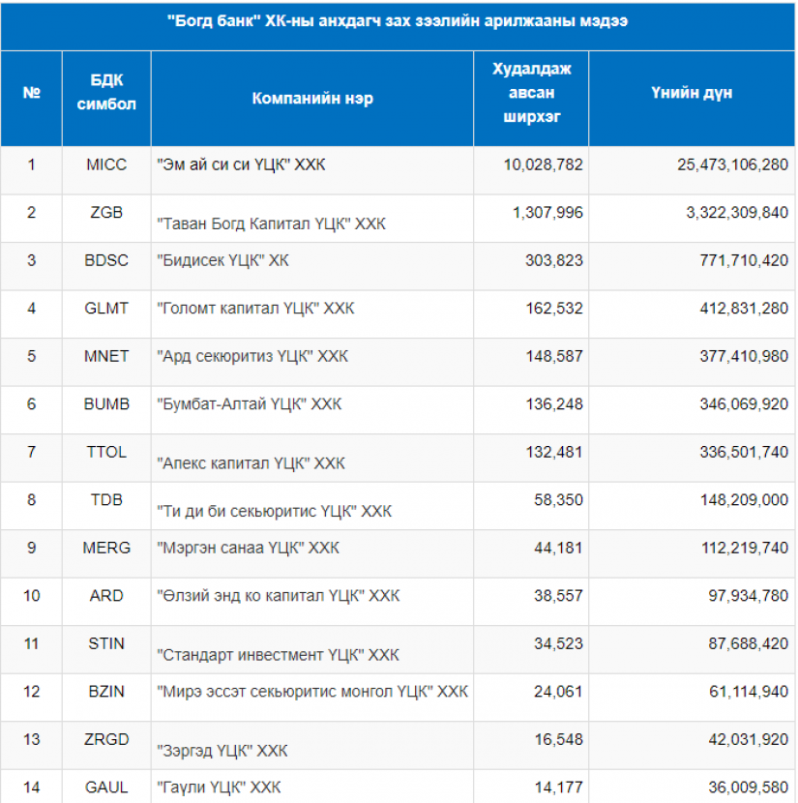Select company name "Эм ай си си ҮЦК" ХХК
The height and width of the screenshot is (803, 798).
[x=241, y=164]
